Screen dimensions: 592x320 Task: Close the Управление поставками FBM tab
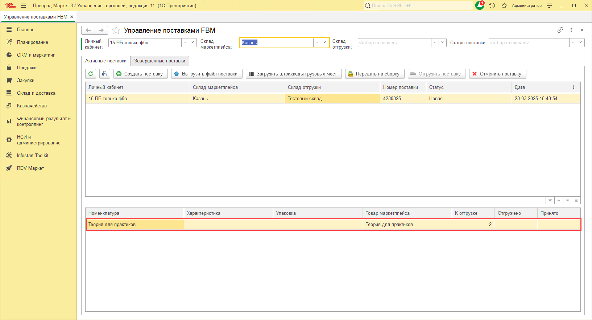[x=72, y=17]
